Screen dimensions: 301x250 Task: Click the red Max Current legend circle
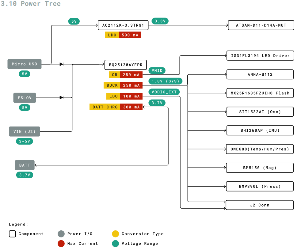click(61, 244)
